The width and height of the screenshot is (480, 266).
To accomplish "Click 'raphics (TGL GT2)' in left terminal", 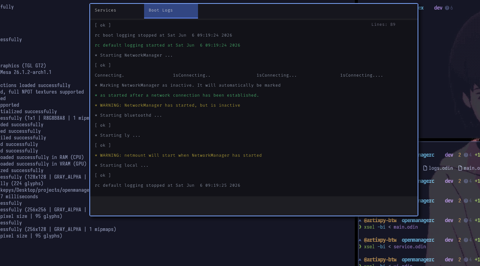I will point(23,66).
